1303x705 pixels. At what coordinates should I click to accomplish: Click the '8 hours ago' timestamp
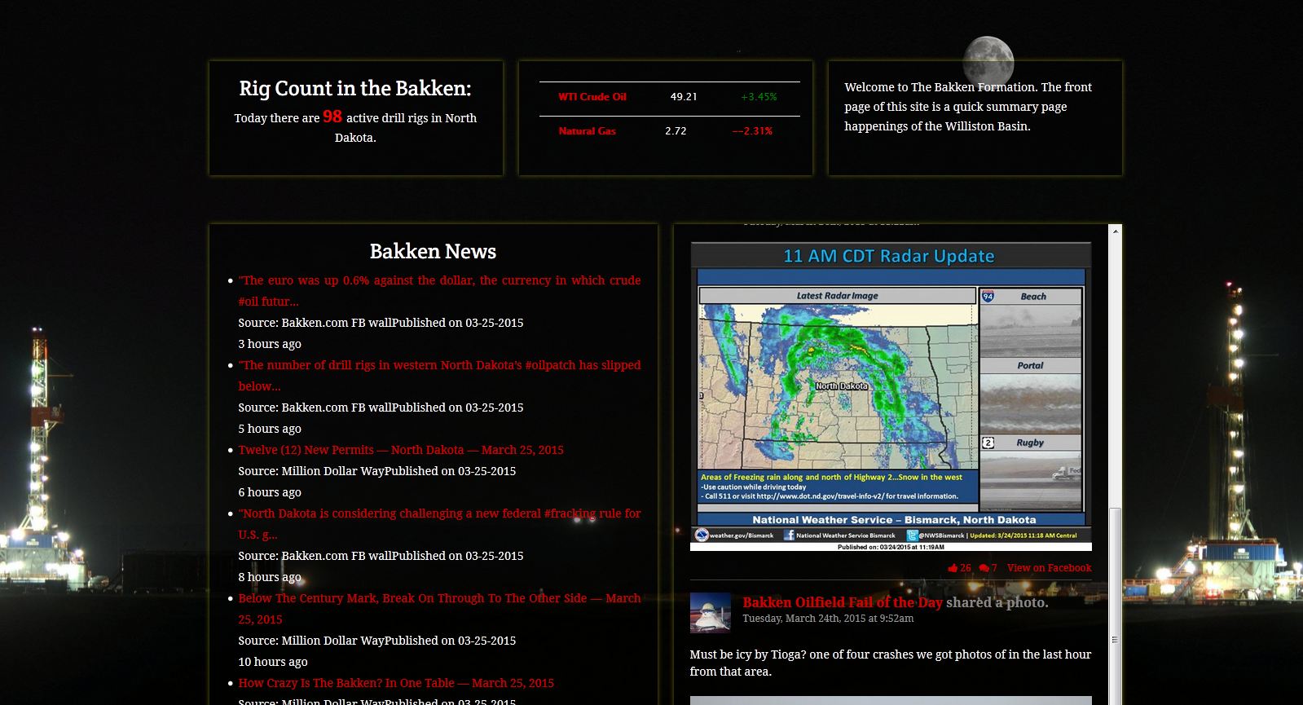270,577
